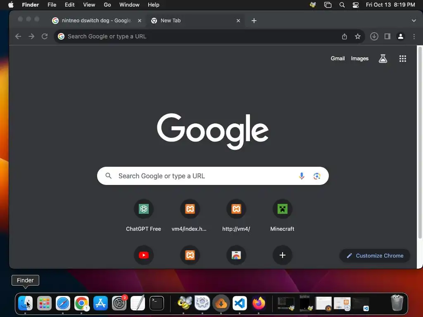
Task: Open the vm4/index.h... shortcut
Action: (189, 215)
